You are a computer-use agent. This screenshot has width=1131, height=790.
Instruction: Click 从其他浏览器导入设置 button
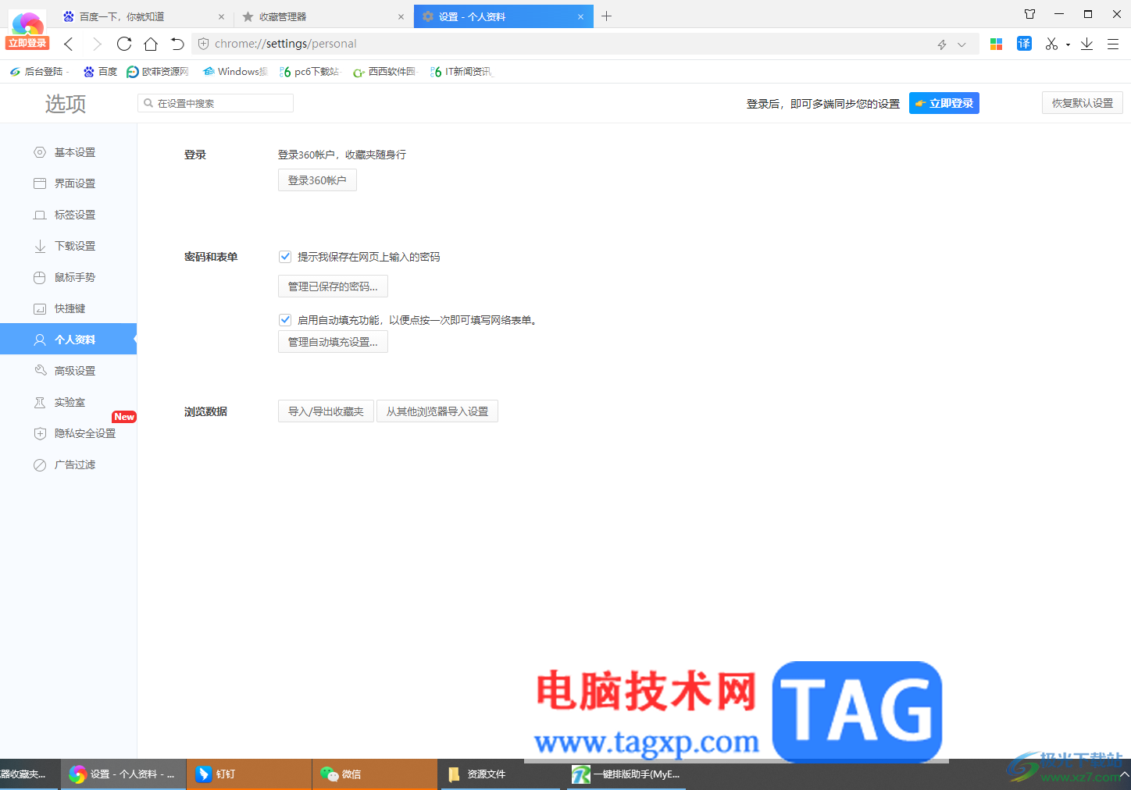(x=437, y=411)
